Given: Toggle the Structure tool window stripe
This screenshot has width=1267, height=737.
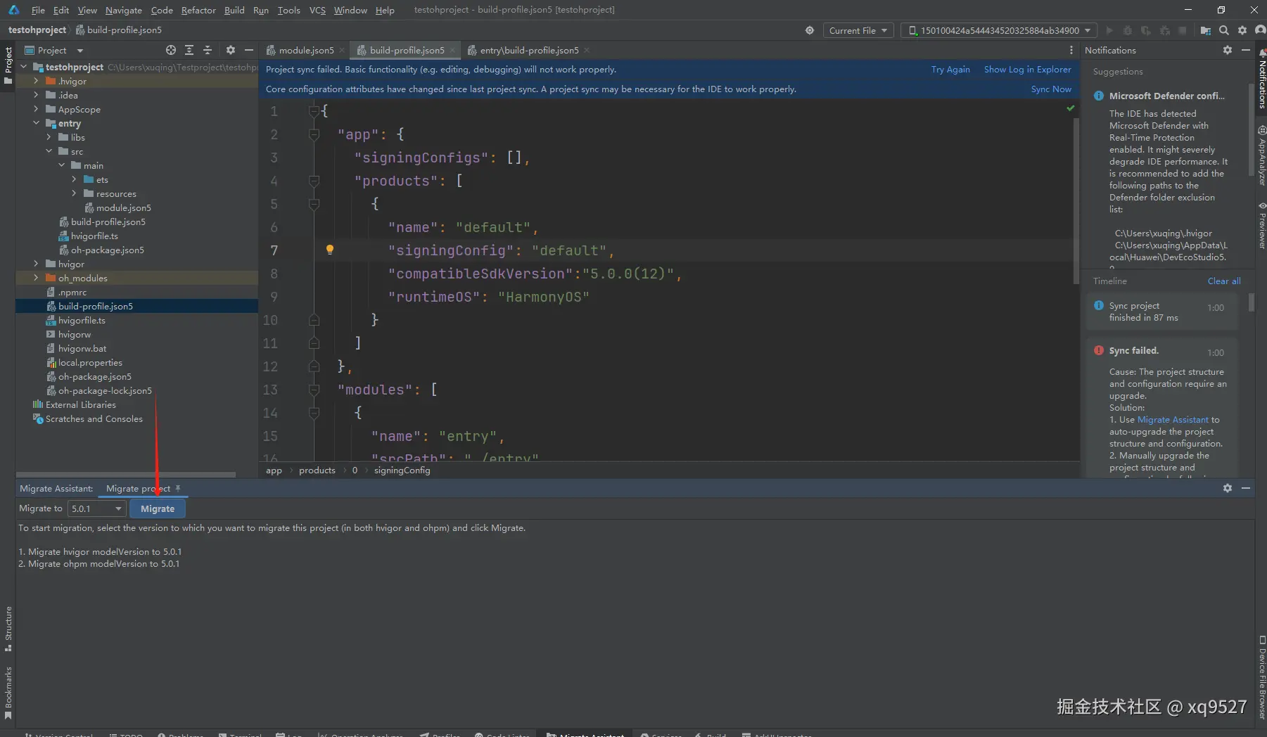Looking at the screenshot, I should click(8, 628).
